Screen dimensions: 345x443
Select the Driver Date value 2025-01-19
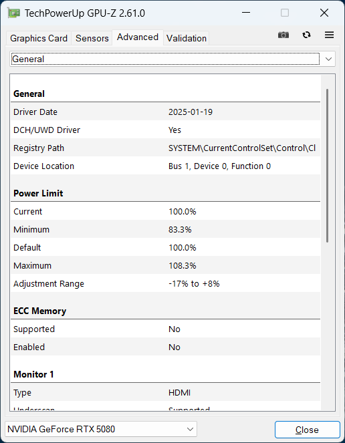tap(191, 112)
